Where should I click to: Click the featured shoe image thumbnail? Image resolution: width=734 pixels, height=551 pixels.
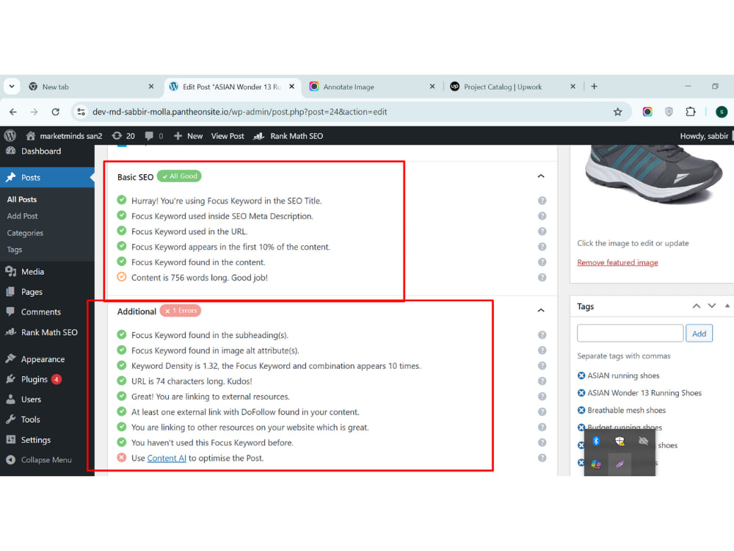(653, 174)
